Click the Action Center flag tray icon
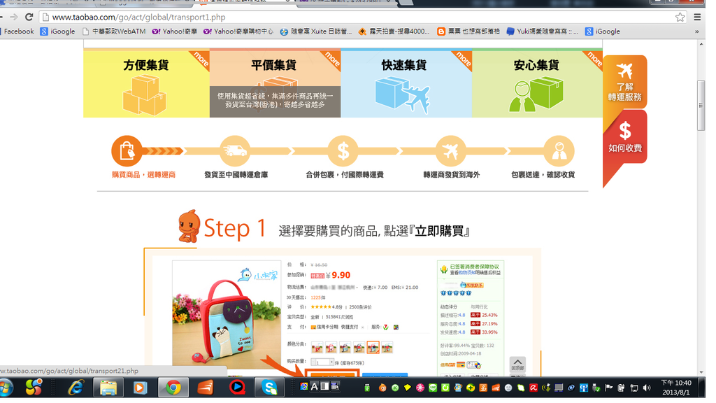 [x=608, y=388]
